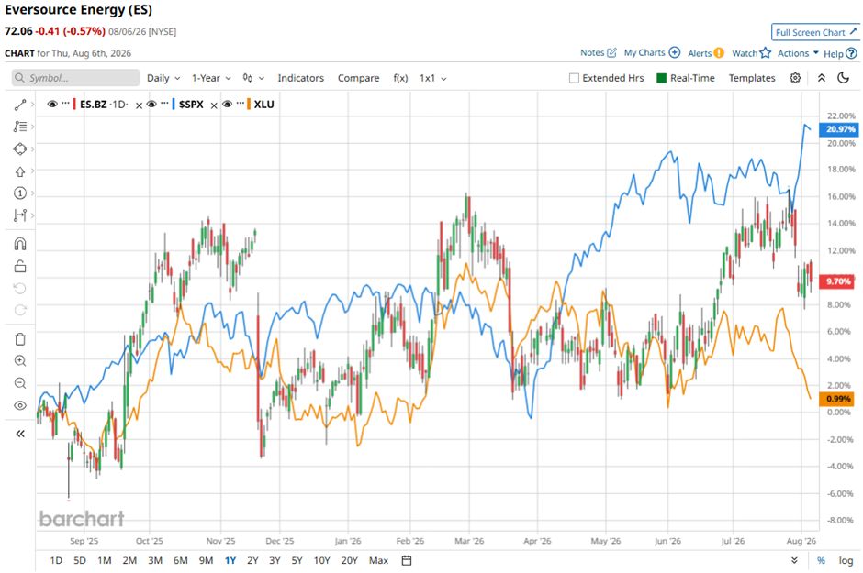
Task: Open the Indicators menu
Action: coord(300,78)
